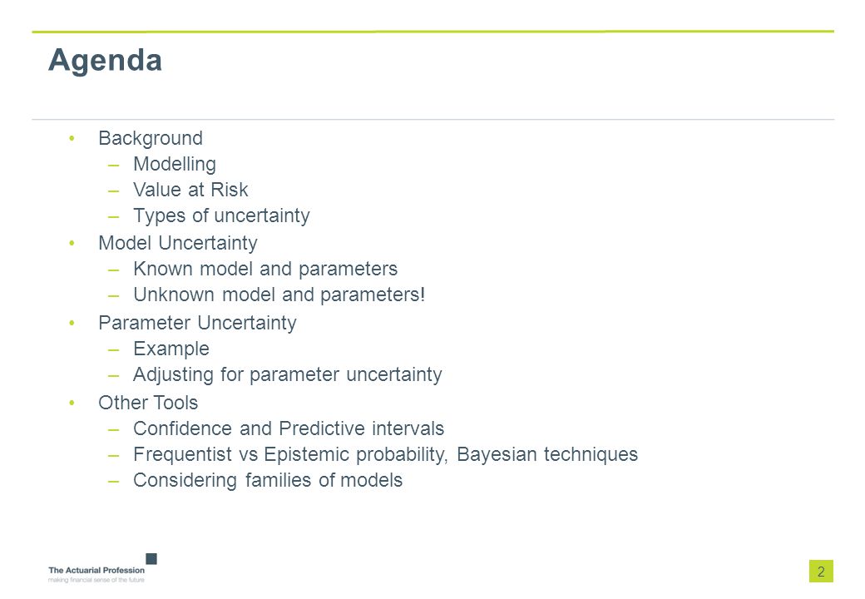865x599 pixels.
Task: Click the logo tagline text
Action: 96,580
